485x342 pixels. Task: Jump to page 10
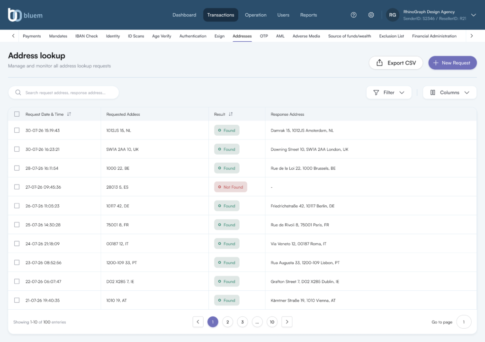click(272, 322)
